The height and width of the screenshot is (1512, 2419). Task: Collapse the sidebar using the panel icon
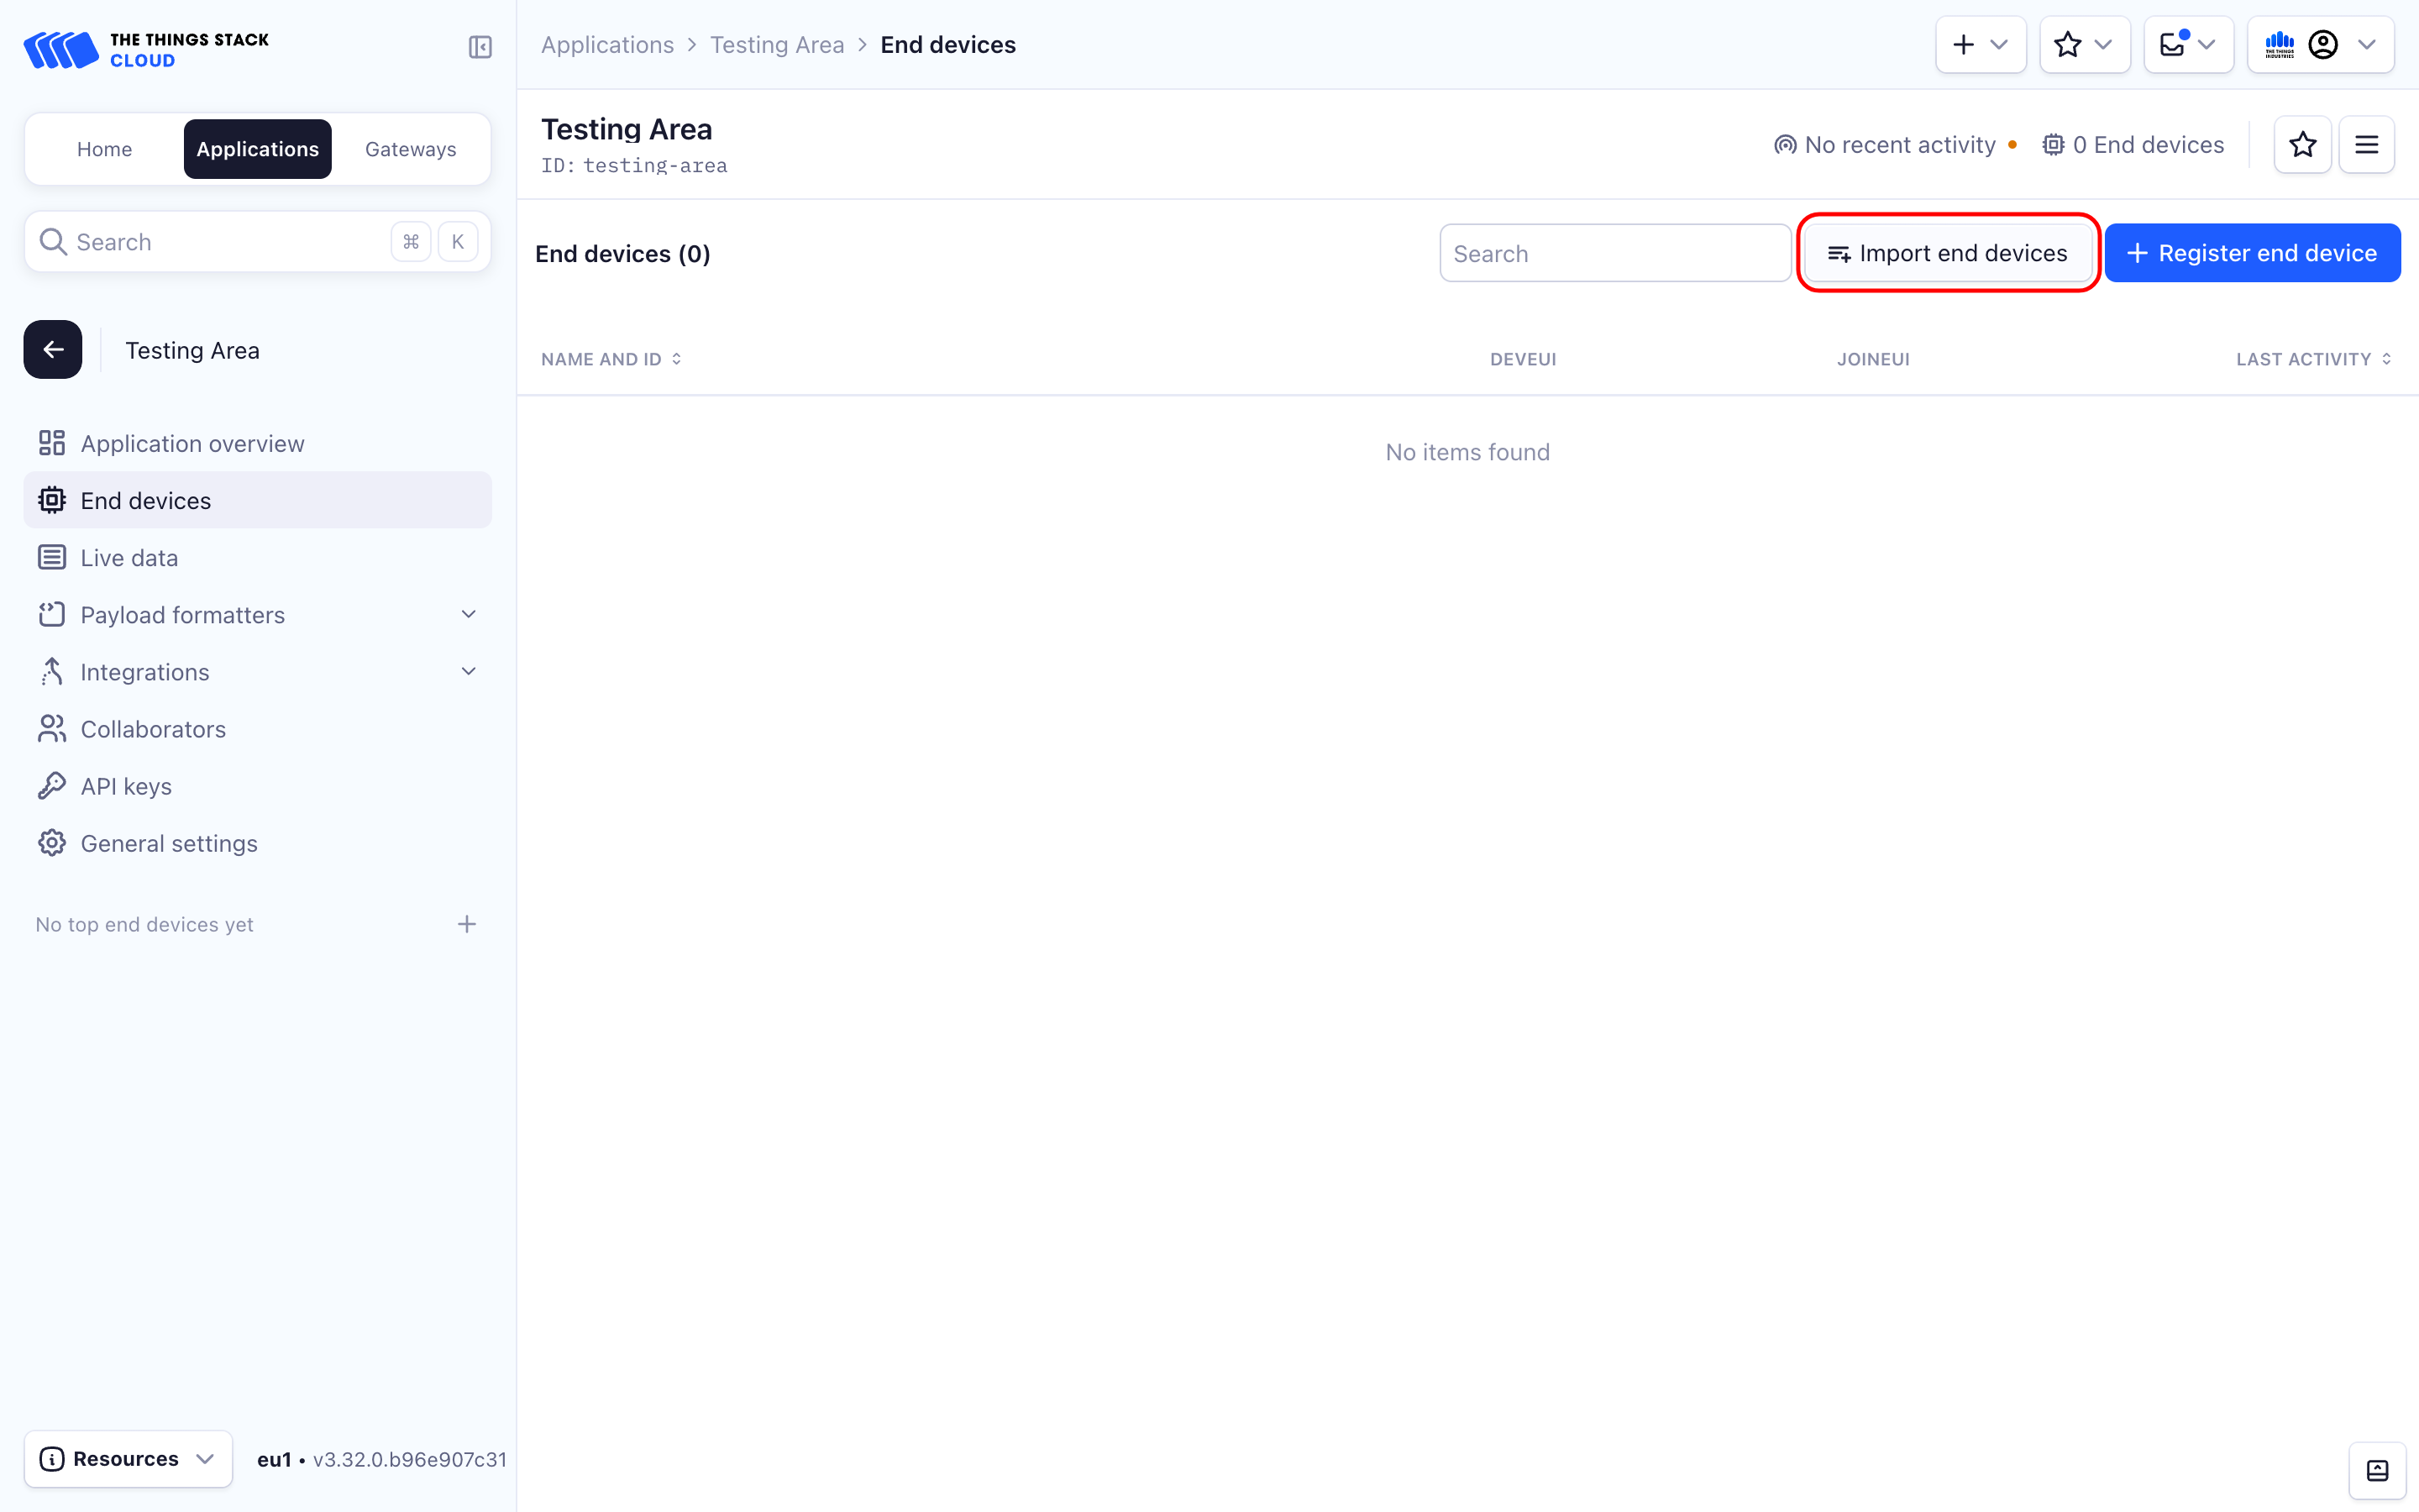coord(480,46)
